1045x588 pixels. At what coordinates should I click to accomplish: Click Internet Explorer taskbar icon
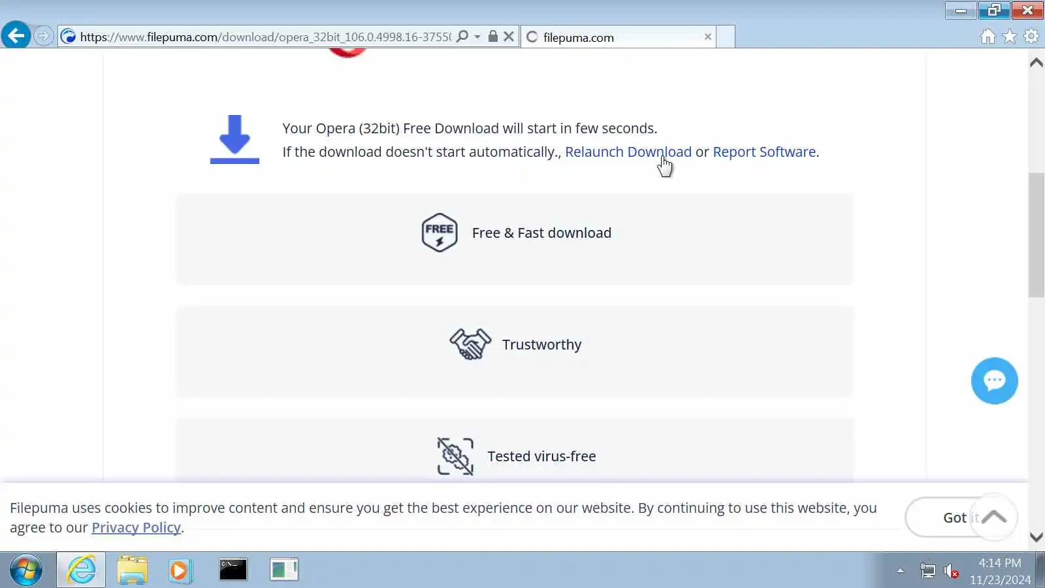pyautogui.click(x=81, y=570)
